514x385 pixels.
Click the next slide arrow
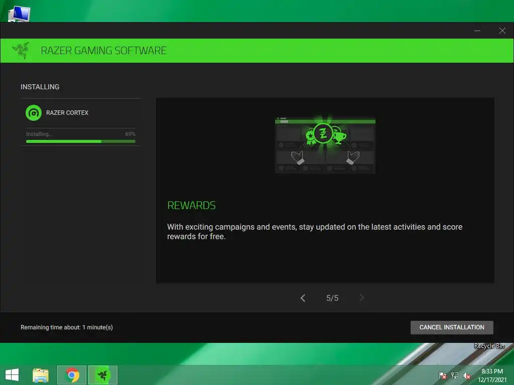[x=361, y=298]
